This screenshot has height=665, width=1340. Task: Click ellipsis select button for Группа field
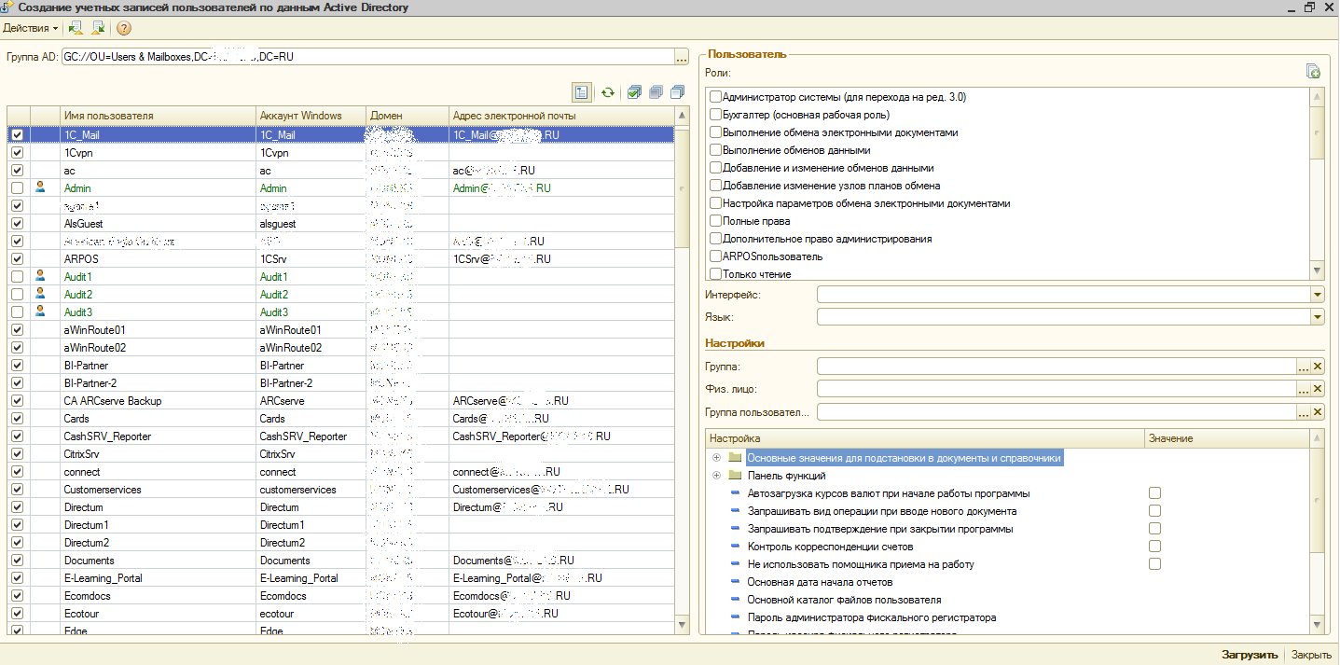(1304, 367)
